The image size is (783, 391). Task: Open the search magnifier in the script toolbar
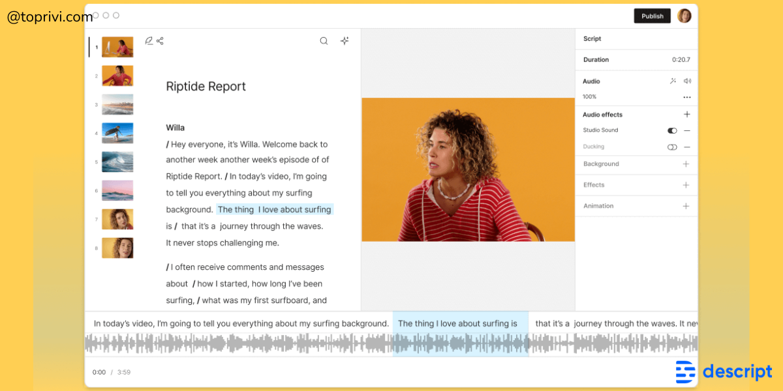point(324,40)
